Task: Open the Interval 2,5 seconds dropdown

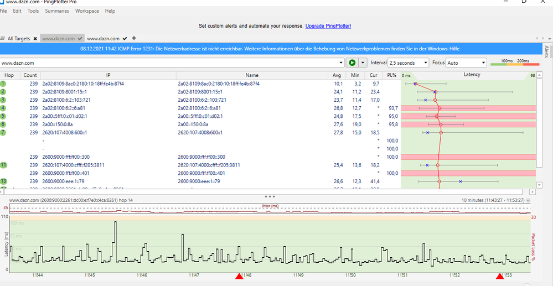Action: coord(409,63)
